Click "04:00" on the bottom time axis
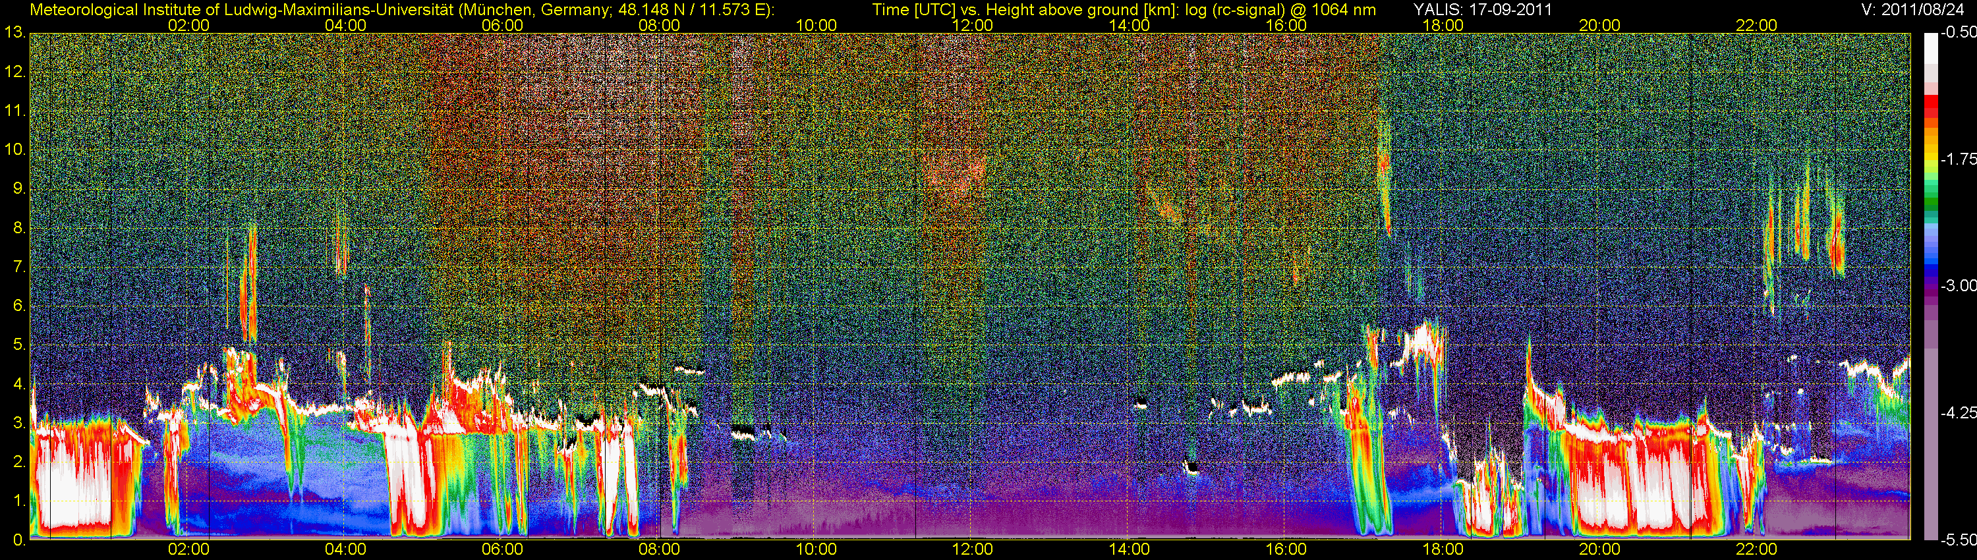Image resolution: width=1977 pixels, height=560 pixels. pos(345,549)
